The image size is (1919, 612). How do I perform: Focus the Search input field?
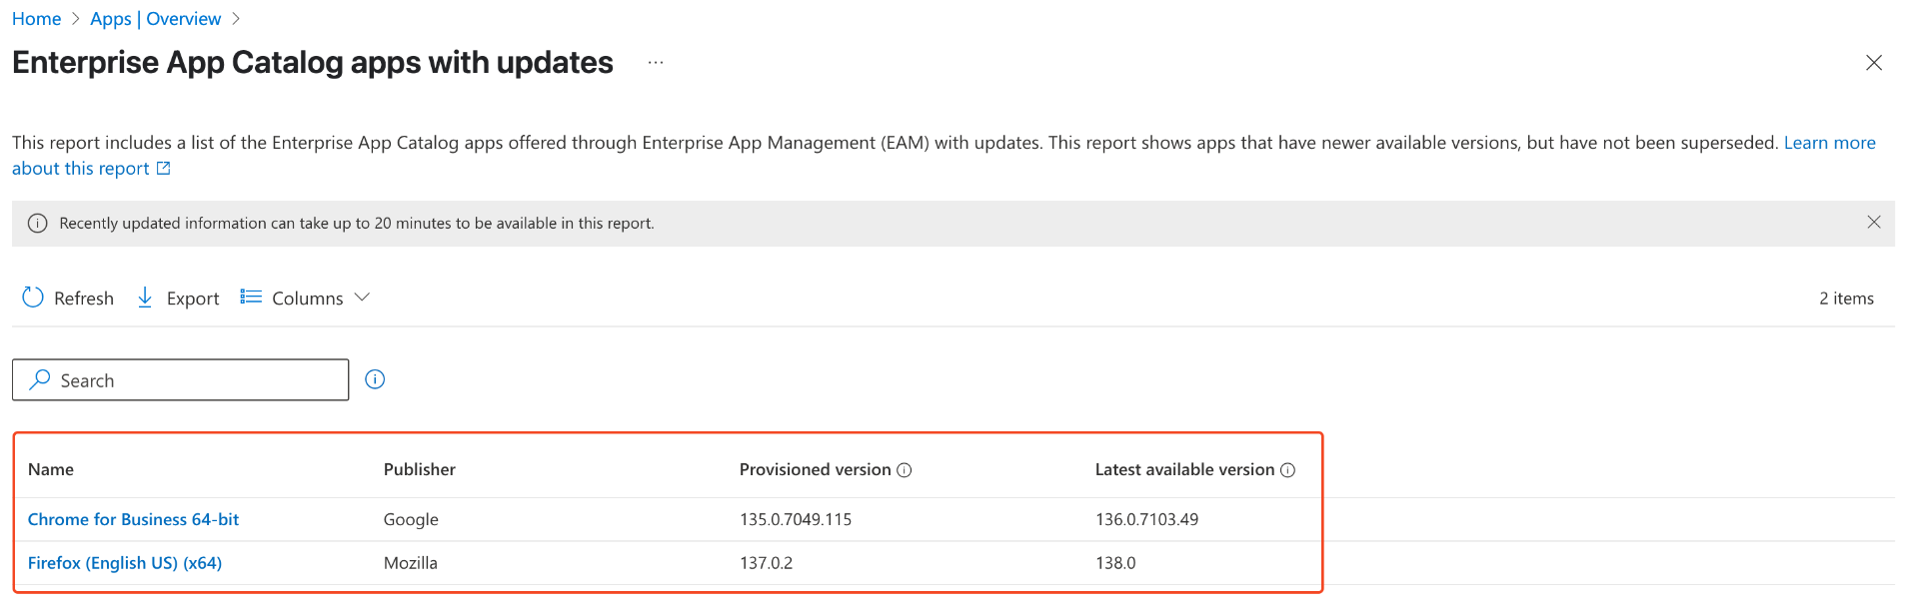[181, 379]
